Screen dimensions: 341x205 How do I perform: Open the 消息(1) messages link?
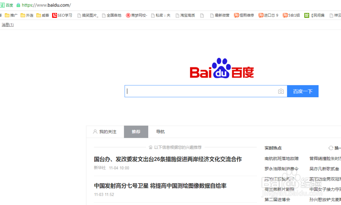point(8,25)
